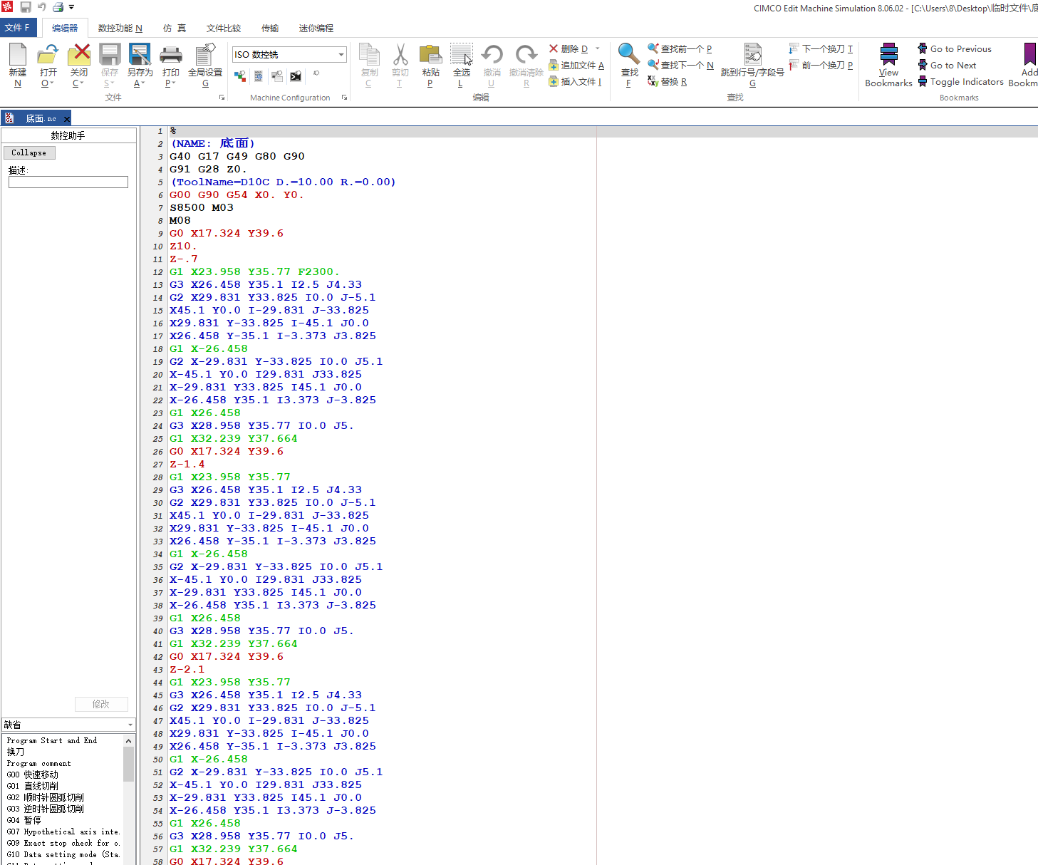Click code line '(ToolName=D10C D.=10.00 R.=0.00)'

[284, 182]
